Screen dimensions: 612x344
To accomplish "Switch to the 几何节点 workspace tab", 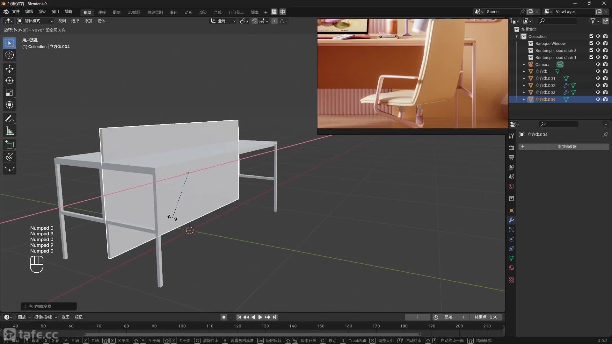I will pyautogui.click(x=236, y=12).
